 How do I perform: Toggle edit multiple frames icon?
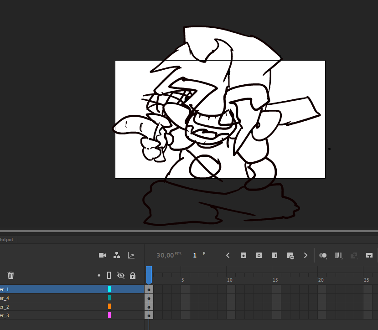[338, 256]
